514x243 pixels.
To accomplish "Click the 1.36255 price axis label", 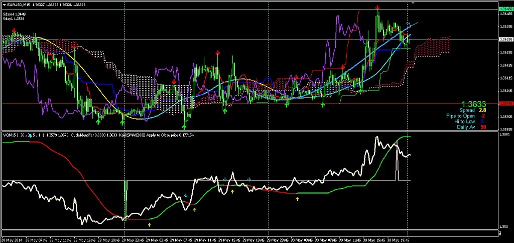I will (x=505, y=52).
